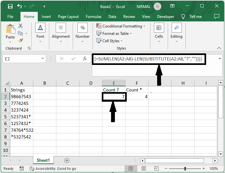Open the Cell Styles gallery
This screenshot has width=225, height=173.
(x=109, y=41)
